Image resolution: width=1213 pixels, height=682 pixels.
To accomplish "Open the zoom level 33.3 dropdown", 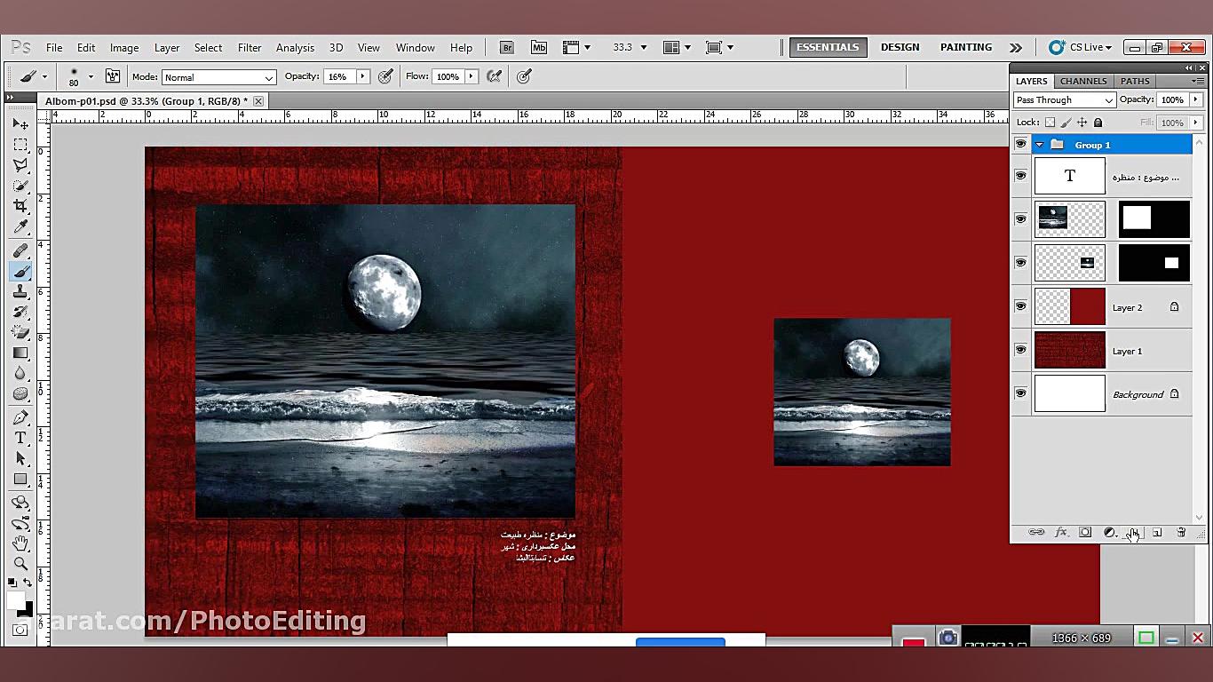I will click(643, 48).
